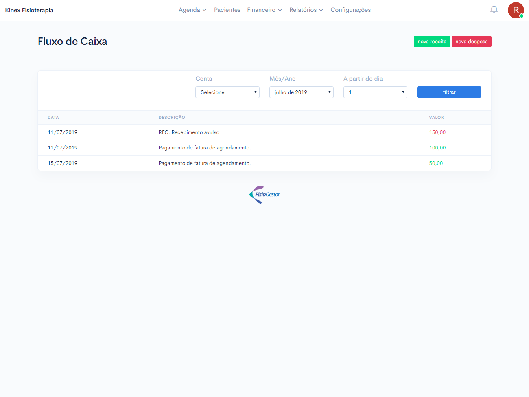
Task: Expand the Financeiro menu
Action: [264, 10]
